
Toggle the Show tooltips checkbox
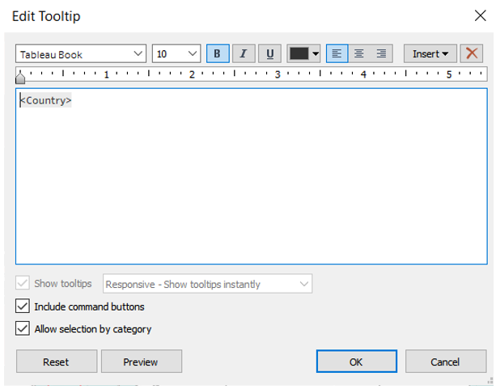point(22,284)
